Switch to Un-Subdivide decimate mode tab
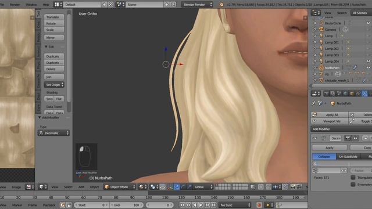Viewport: 372px width, 209px height. [x=348, y=157]
